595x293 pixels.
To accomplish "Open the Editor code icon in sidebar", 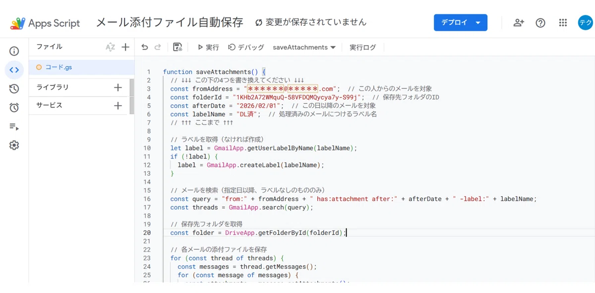I will point(14,70).
